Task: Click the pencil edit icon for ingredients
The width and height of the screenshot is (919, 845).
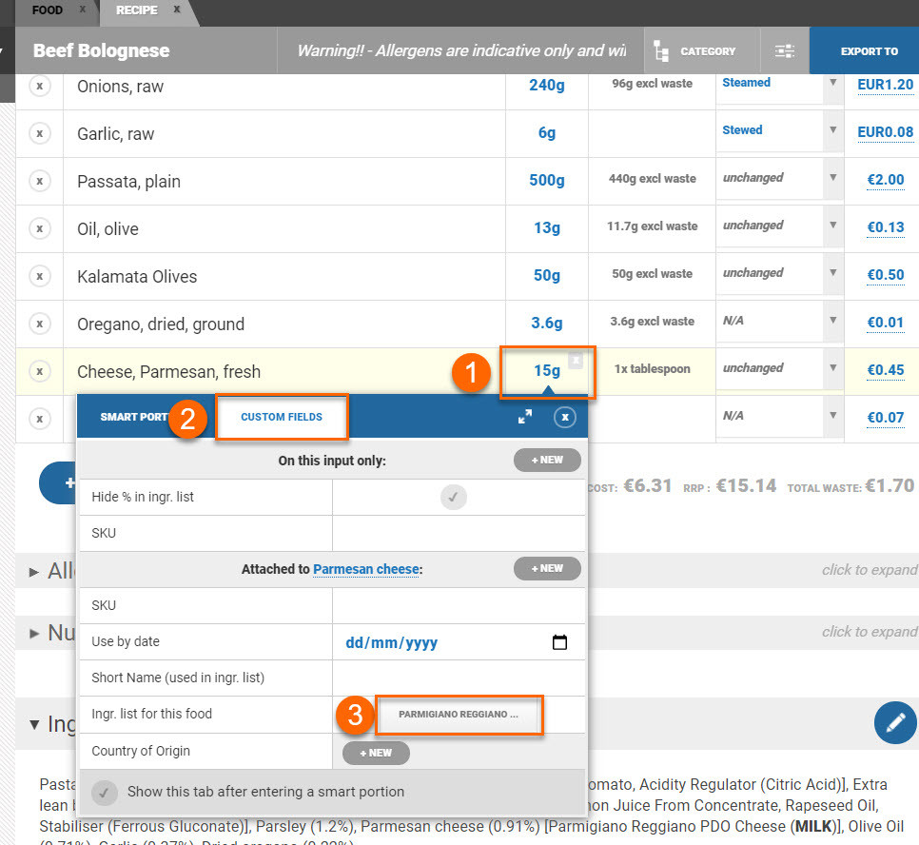Action: pos(894,724)
